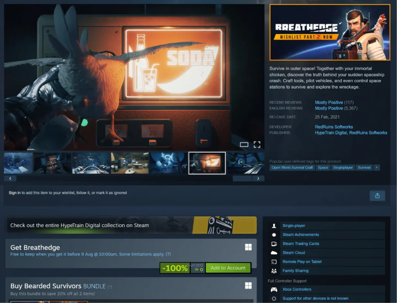This screenshot has height=303, width=397.
Task: Select the Space tag
Action: [x=323, y=167]
